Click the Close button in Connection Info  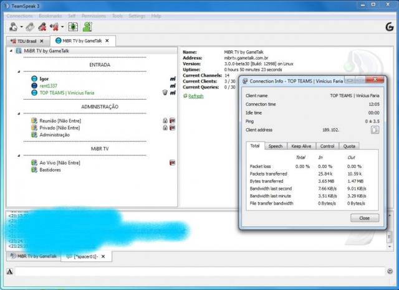364,218
